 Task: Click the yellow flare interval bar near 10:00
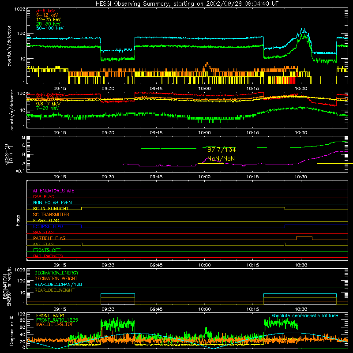point(211,163)
